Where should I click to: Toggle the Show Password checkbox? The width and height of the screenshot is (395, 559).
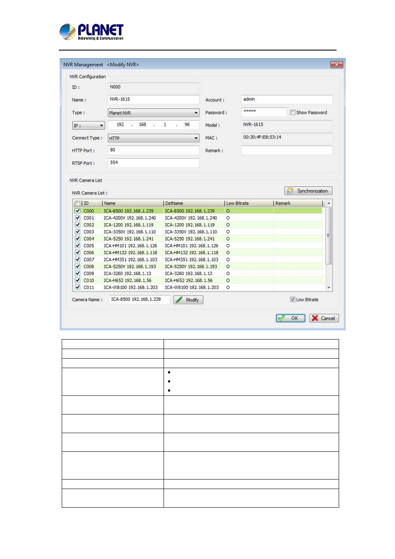[x=293, y=113]
